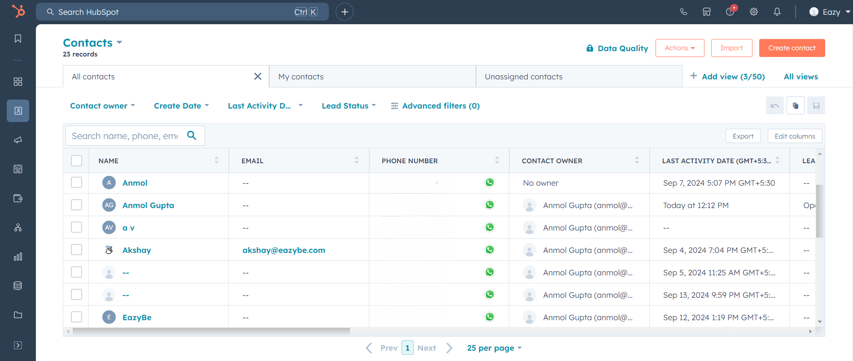Open the Marketing megaphone sidebar icon
The image size is (853, 361).
point(18,140)
